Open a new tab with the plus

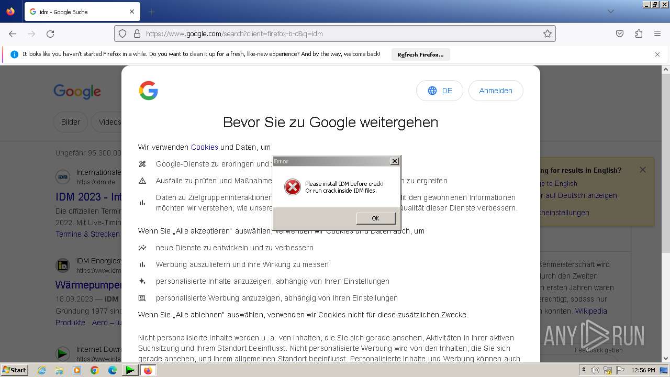point(151,12)
